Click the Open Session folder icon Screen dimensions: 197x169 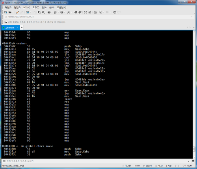[10, 12]
